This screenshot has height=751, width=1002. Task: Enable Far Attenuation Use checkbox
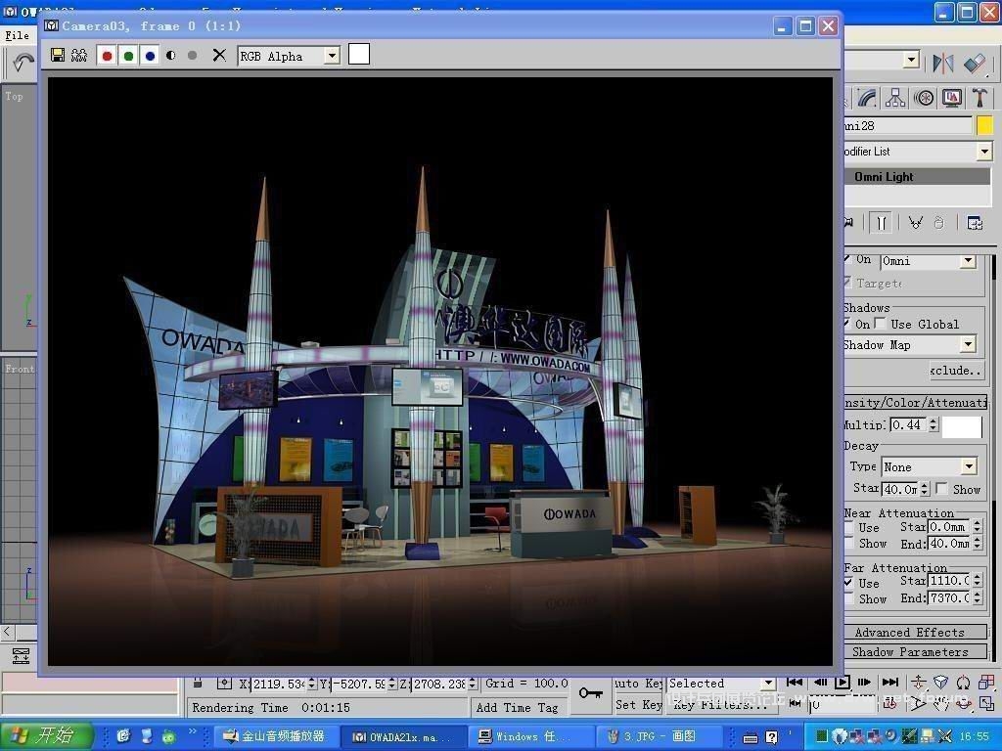click(848, 583)
